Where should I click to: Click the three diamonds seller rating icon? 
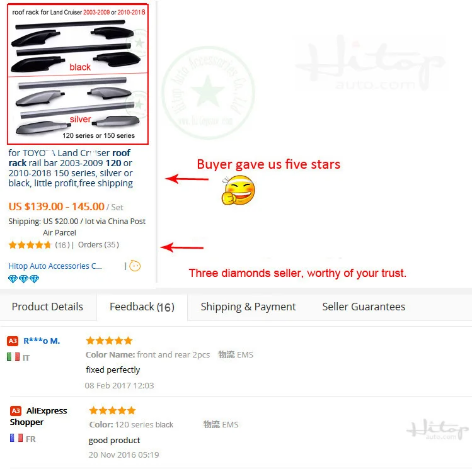(x=23, y=279)
